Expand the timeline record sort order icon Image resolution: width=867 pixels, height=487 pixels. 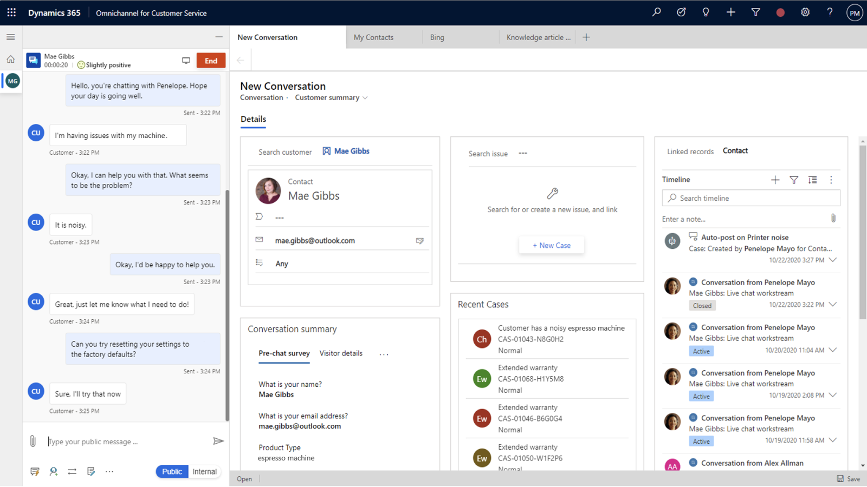pyautogui.click(x=812, y=179)
